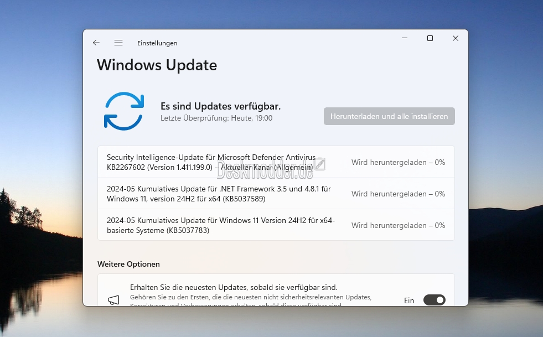
Task: Click 'Herunterladen und alle installieren' button
Action: pyautogui.click(x=389, y=116)
